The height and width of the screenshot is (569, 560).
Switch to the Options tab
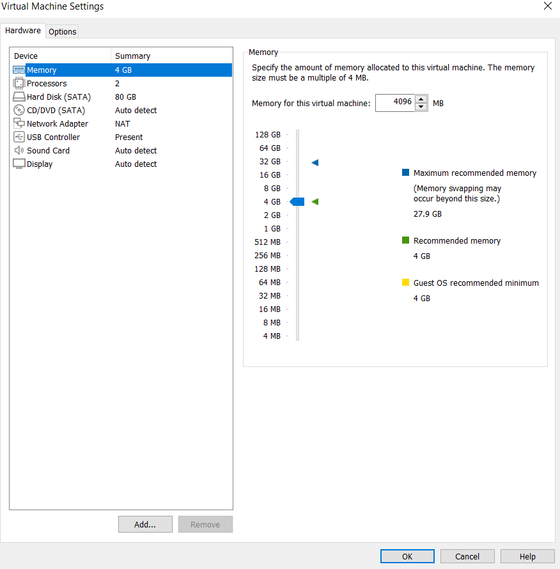pos(63,31)
